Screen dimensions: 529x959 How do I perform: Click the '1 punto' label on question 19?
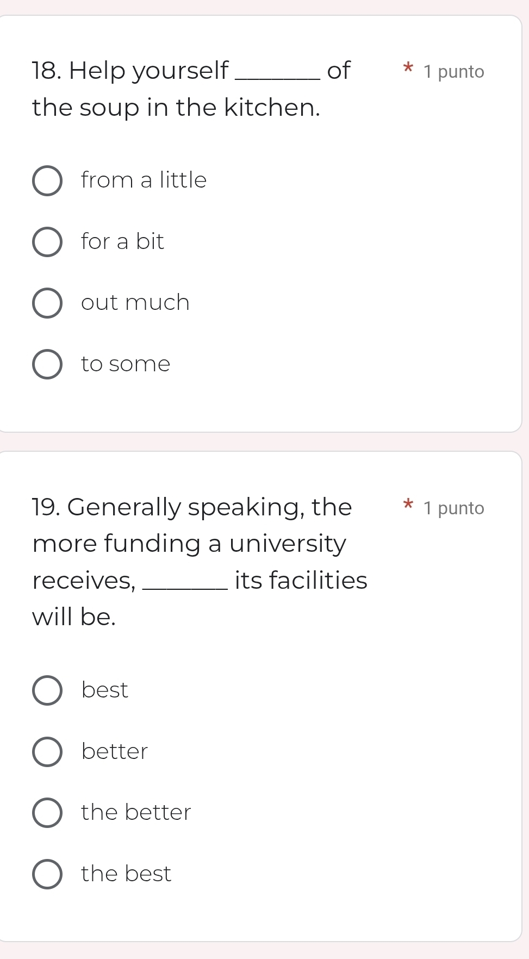pos(453,508)
